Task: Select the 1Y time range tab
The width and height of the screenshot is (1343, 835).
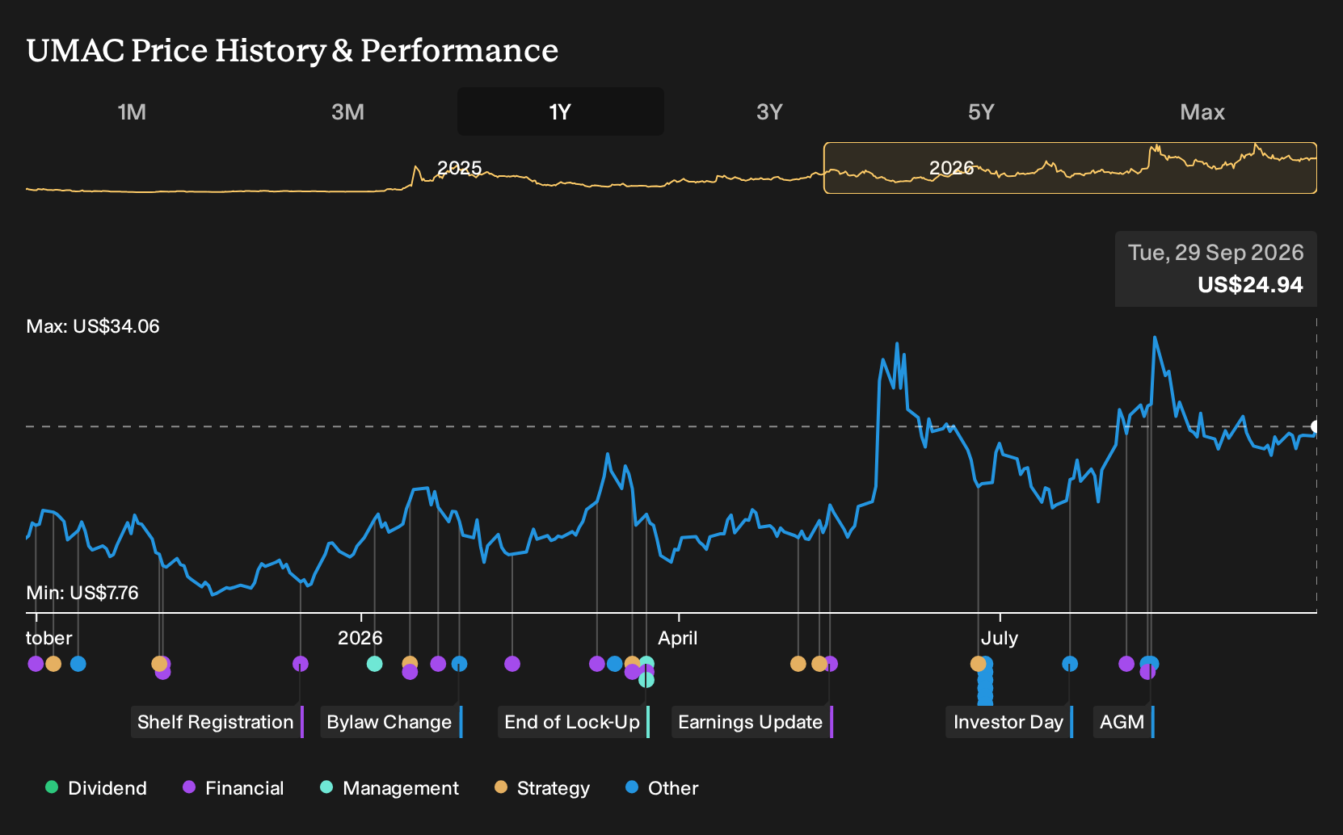Action: (x=561, y=111)
